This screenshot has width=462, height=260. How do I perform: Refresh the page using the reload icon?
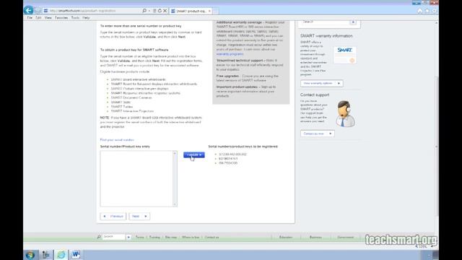pyautogui.click(x=160, y=11)
